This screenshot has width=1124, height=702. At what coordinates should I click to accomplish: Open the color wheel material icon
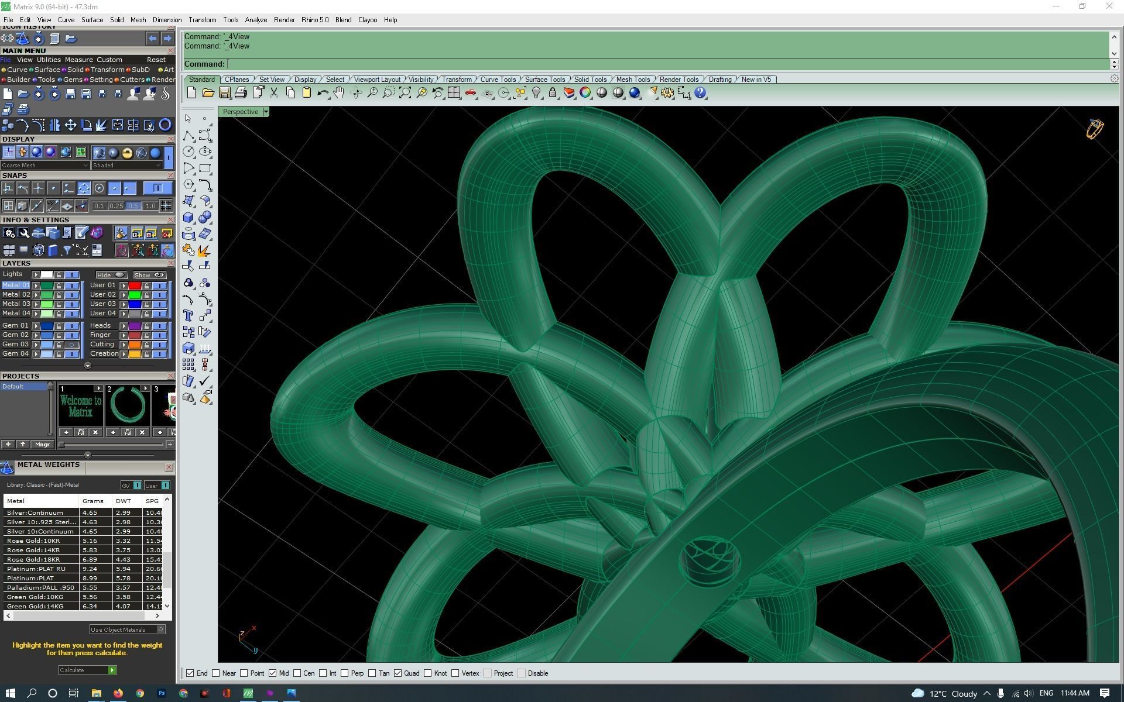(585, 93)
